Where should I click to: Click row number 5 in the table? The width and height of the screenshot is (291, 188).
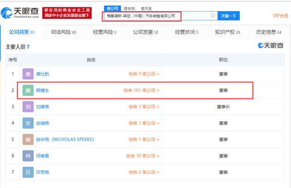pyautogui.click(x=12, y=139)
